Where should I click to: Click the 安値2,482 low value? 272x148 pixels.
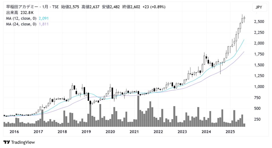[x=111, y=7]
